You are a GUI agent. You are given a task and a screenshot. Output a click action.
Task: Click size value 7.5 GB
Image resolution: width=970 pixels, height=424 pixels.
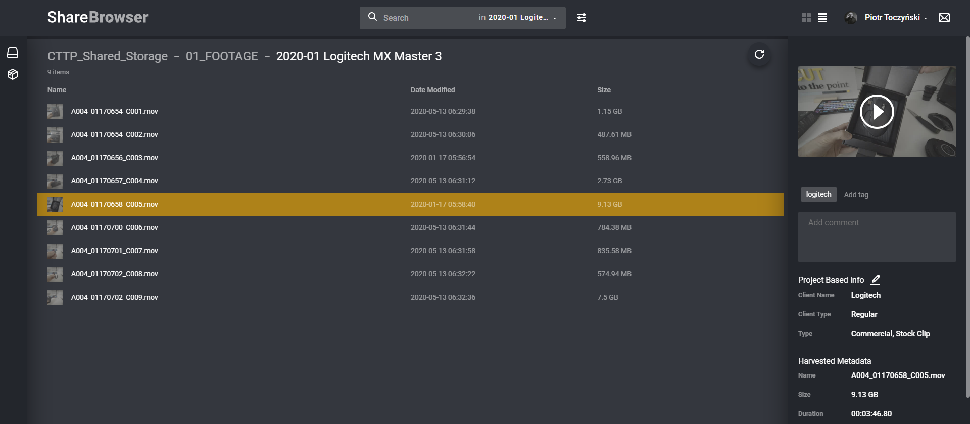coord(607,297)
